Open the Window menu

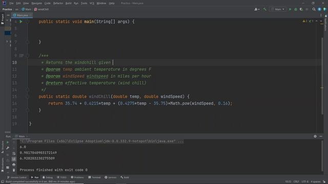[101, 4]
